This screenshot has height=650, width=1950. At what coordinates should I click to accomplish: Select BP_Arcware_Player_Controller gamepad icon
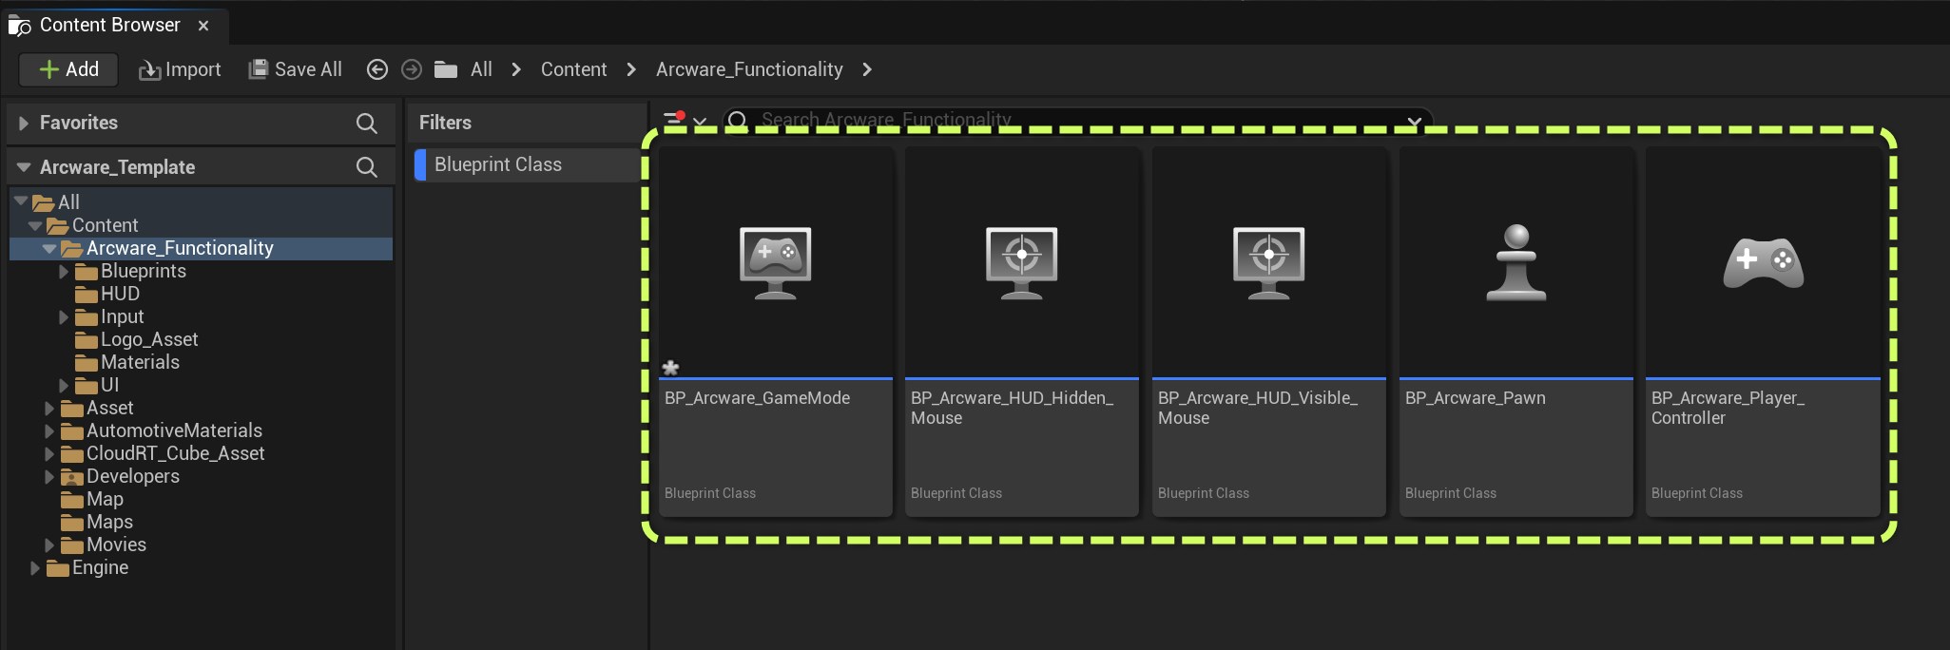click(1763, 263)
